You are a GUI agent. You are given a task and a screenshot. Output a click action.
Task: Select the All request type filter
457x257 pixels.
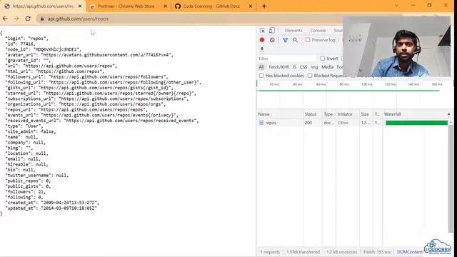point(261,67)
